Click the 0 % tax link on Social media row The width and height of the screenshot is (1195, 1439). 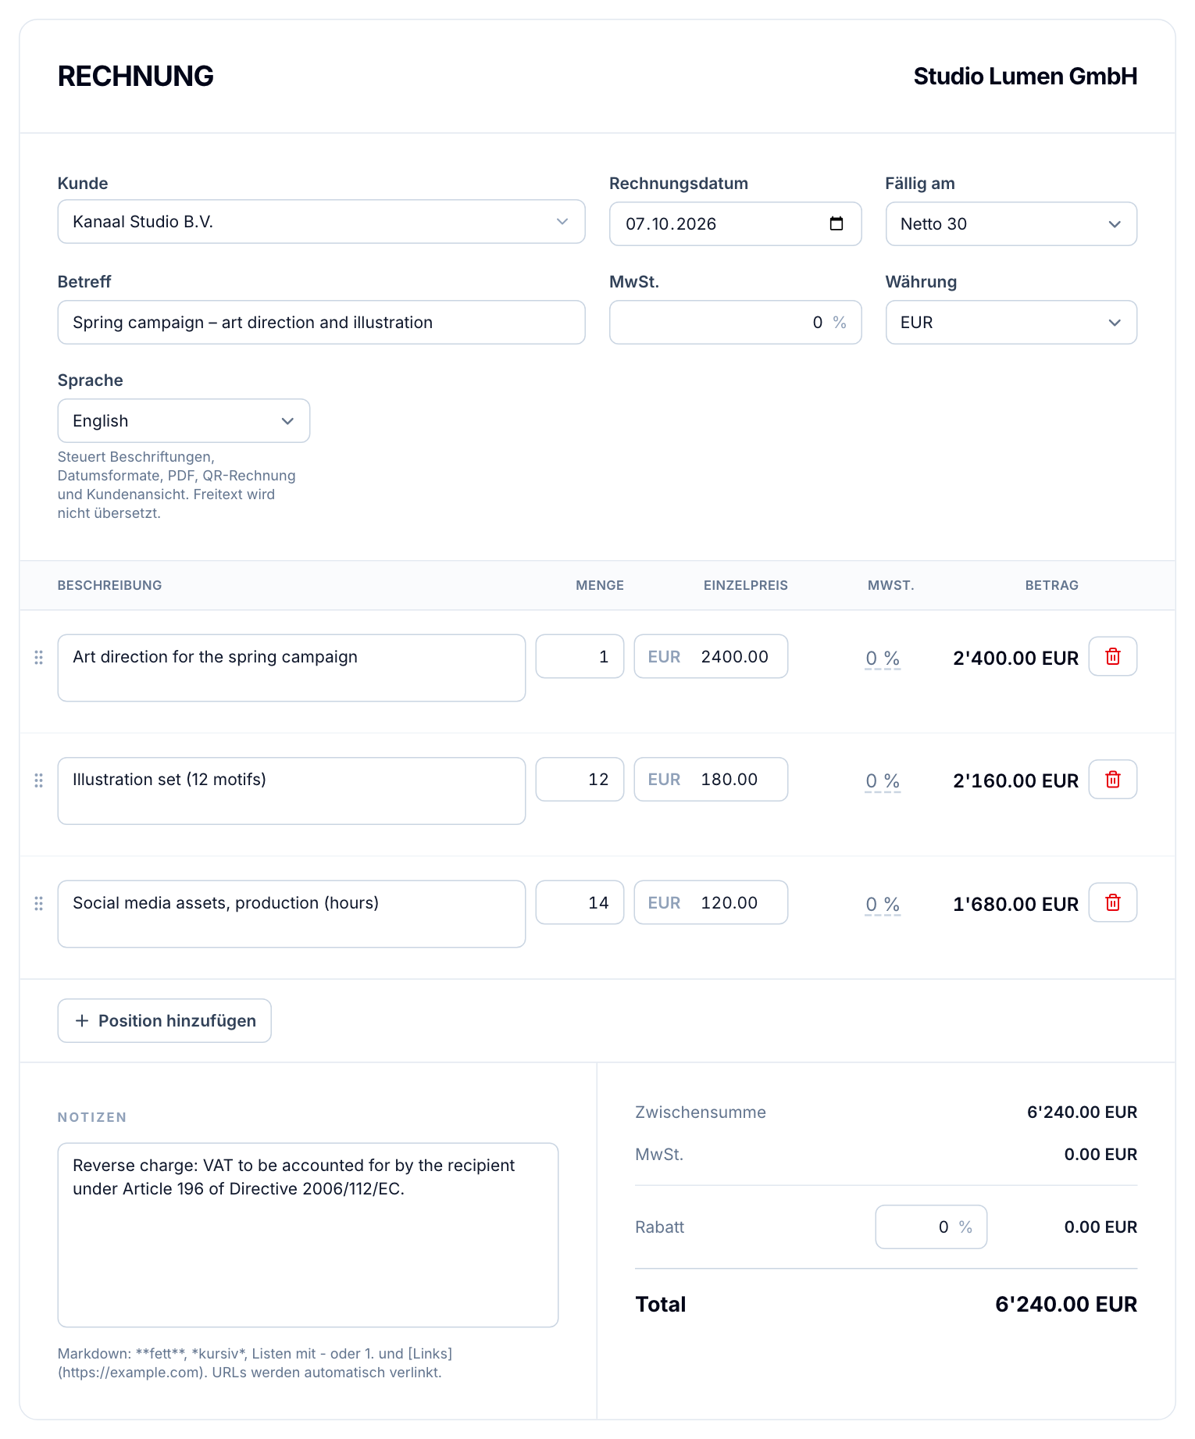(x=883, y=904)
